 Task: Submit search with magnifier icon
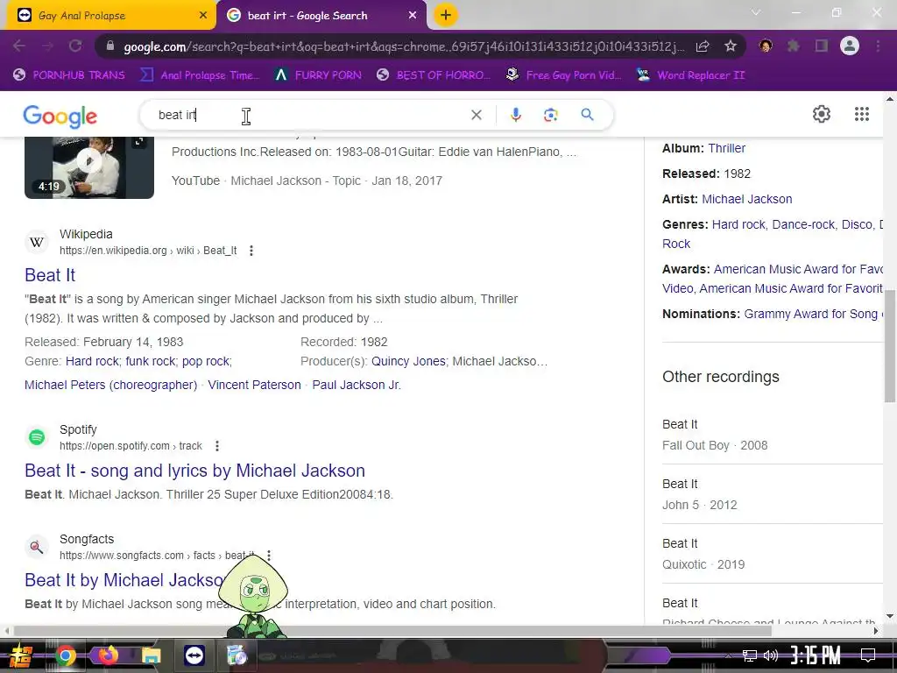tap(587, 115)
